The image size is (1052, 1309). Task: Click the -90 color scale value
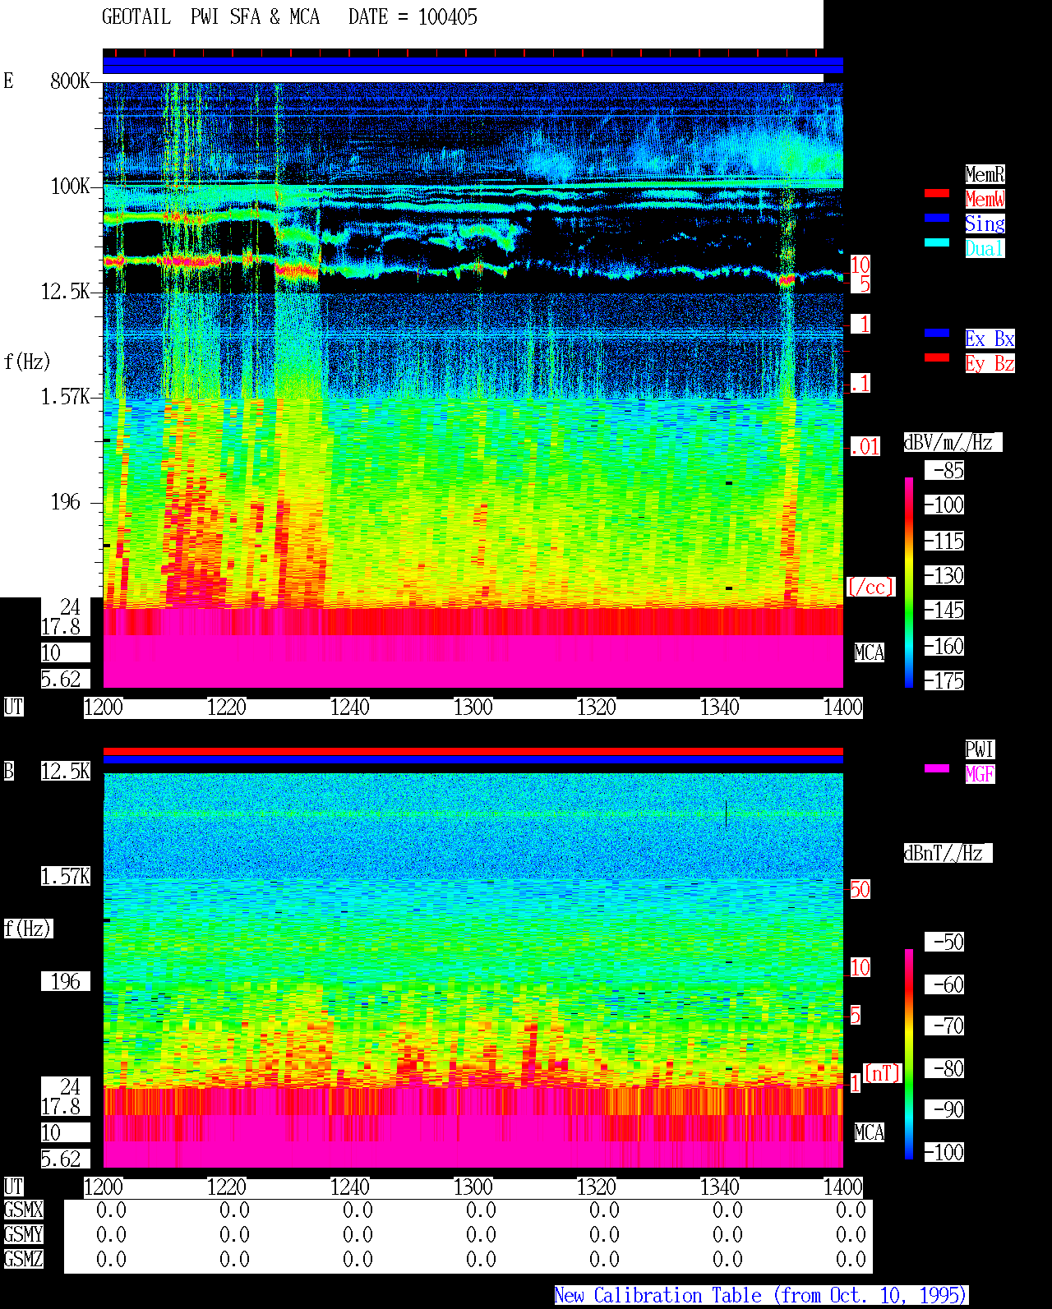coord(944,1109)
